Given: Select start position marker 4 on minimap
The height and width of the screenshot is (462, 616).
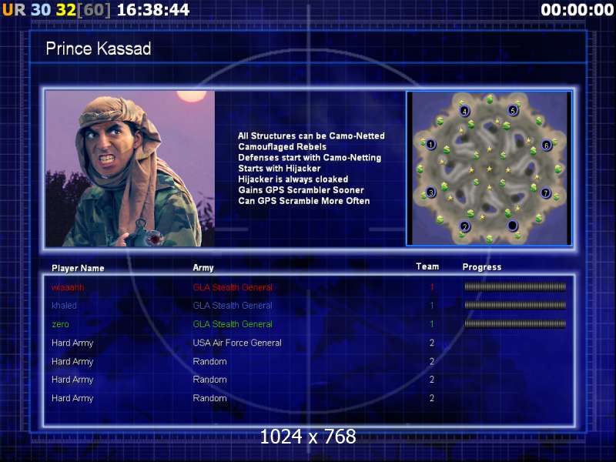Looking at the screenshot, I should tap(465, 111).
